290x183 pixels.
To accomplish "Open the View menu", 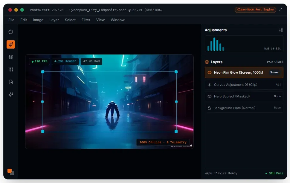I will point(100,20).
